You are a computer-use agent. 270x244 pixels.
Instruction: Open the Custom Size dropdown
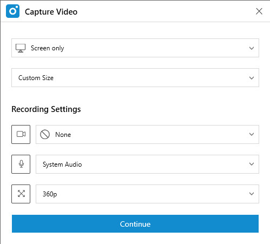pyautogui.click(x=135, y=77)
